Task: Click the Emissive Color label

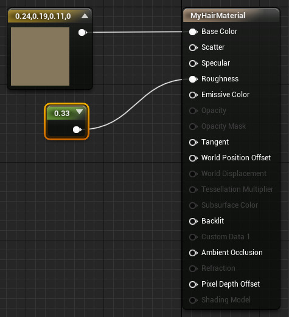Action: point(225,95)
